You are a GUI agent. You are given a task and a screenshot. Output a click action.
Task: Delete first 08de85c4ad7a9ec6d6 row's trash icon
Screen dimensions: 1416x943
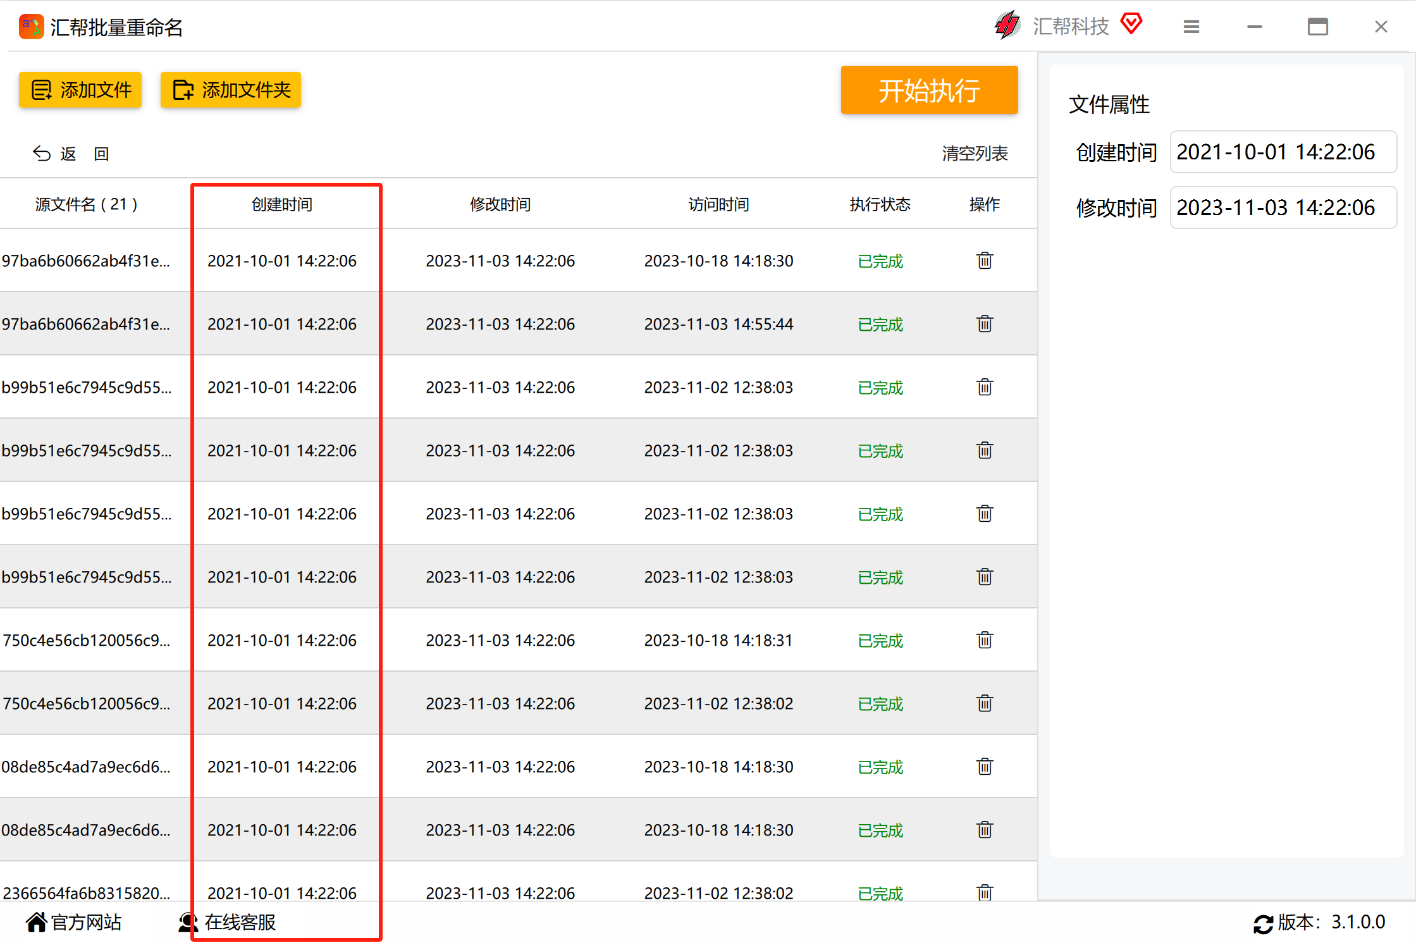[x=985, y=767]
